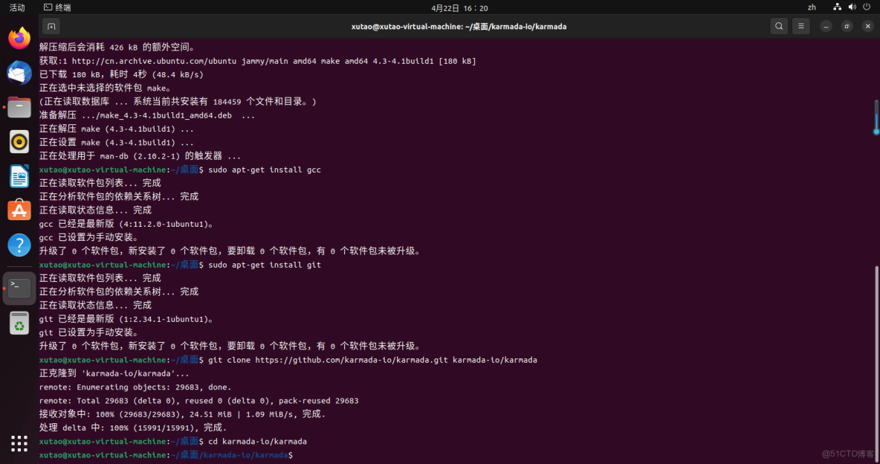Screen dimensions: 880x464
Task: Click the recycle-symbol app icon in the dock
Action: pyautogui.click(x=19, y=323)
